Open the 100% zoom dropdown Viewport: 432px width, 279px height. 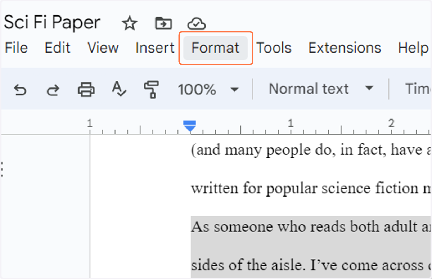coord(208,89)
